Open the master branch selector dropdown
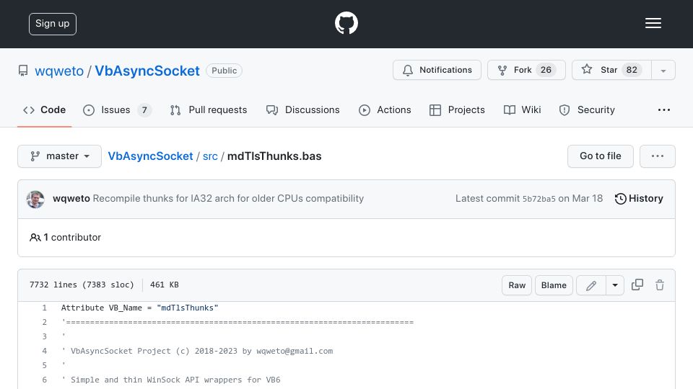The height and width of the screenshot is (389, 693). click(60, 156)
